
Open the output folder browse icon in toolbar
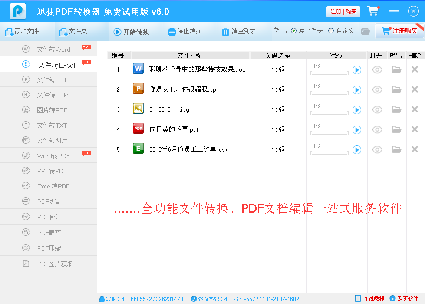[x=366, y=31]
